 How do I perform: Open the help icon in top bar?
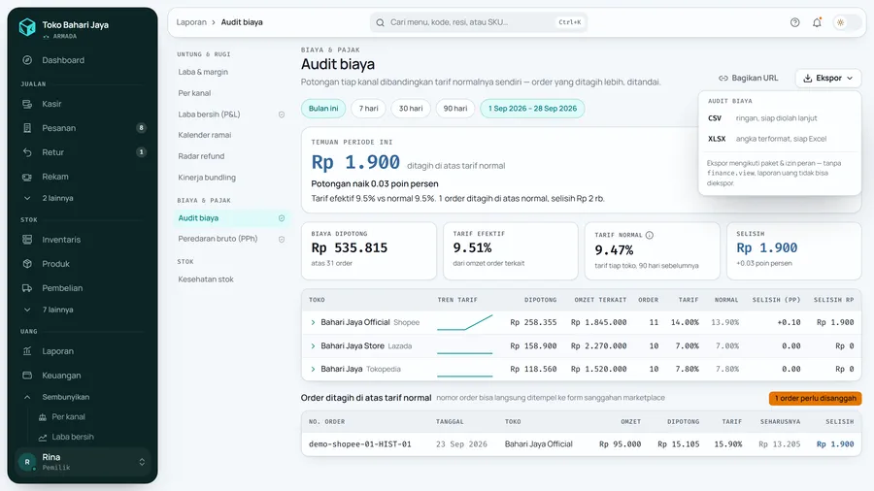(x=794, y=22)
